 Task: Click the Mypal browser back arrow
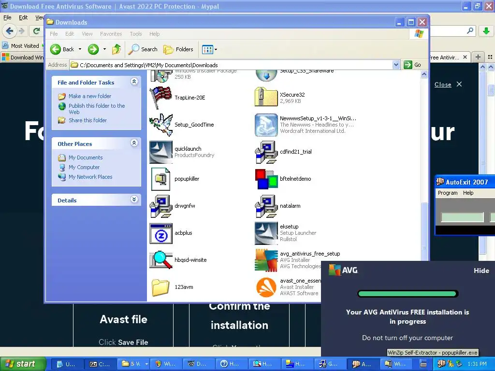(10, 31)
